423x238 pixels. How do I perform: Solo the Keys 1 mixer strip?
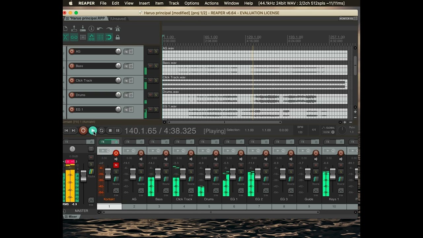click(341, 172)
